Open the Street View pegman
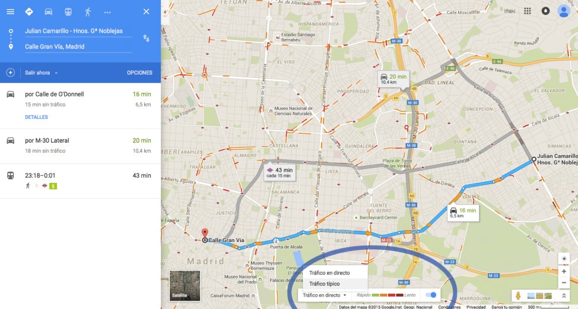The image size is (578, 309). [518, 295]
